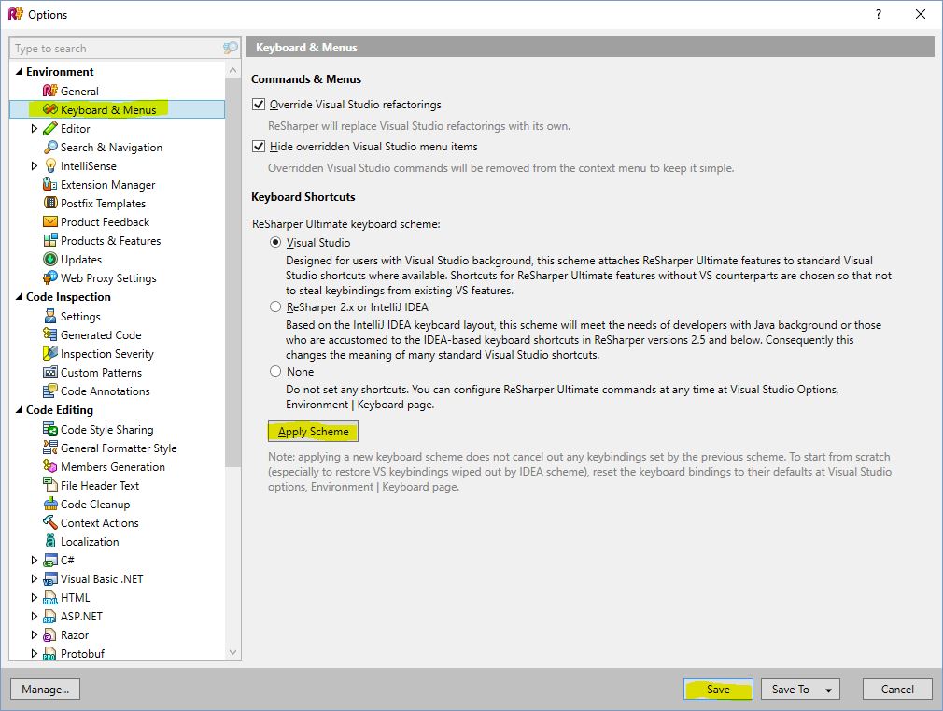Screen dimensions: 943x711
Task: Click the Code Cleanup broom icon
Action: [x=49, y=504]
